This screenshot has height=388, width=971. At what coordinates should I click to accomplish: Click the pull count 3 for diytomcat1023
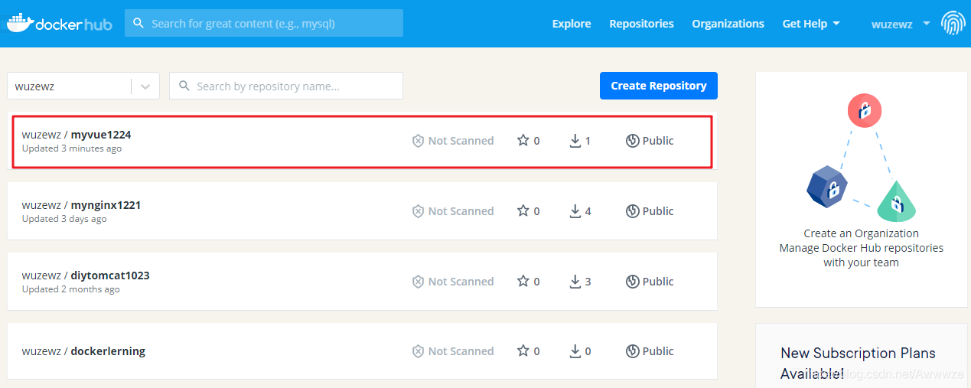pos(588,282)
